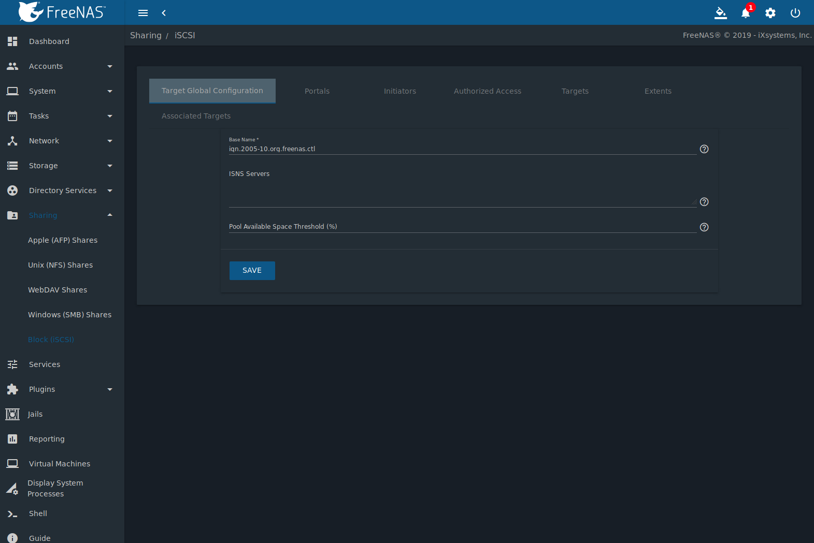Switch to the Initiators tab
814x543 pixels.
400,91
